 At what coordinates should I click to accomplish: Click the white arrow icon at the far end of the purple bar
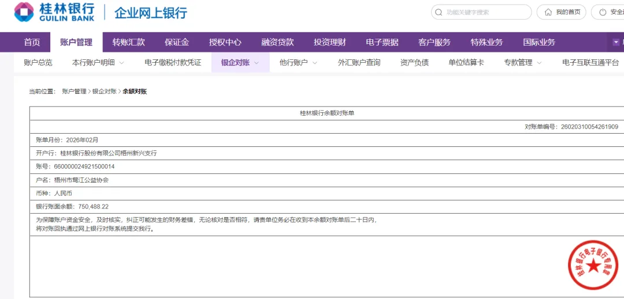(x=616, y=42)
